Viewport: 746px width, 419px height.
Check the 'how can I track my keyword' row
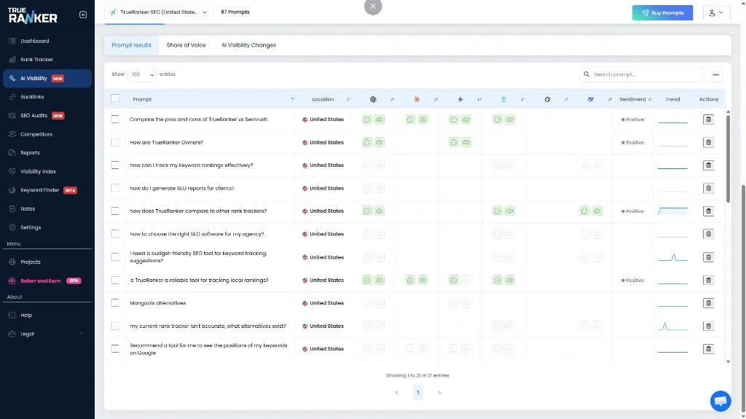[x=114, y=165]
